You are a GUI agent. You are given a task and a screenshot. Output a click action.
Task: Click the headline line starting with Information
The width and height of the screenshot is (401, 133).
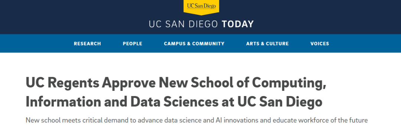click(x=174, y=102)
